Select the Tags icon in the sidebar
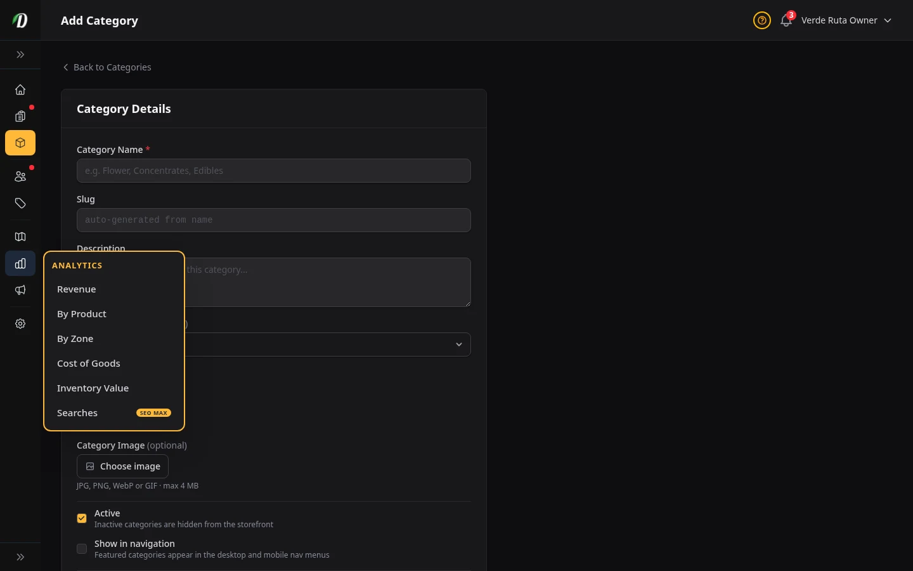Image resolution: width=913 pixels, height=571 pixels. tap(20, 204)
